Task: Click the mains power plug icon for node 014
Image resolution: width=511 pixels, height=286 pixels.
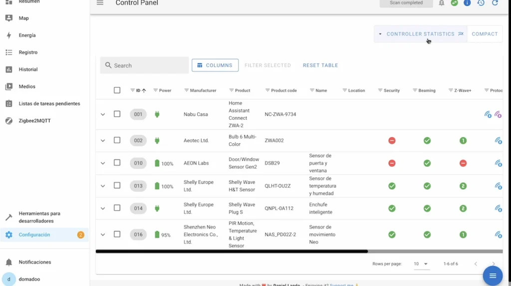Action: (x=157, y=208)
